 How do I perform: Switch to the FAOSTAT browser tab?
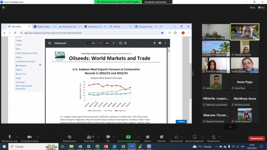(121, 27)
